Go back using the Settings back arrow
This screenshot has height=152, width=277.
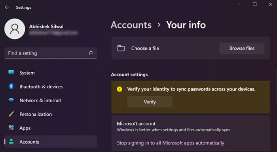(x=7, y=7)
